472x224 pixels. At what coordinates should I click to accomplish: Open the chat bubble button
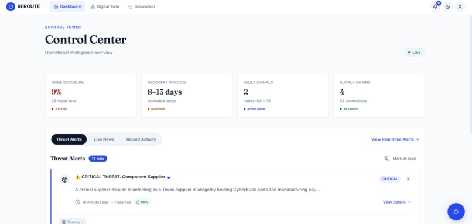pos(456,212)
